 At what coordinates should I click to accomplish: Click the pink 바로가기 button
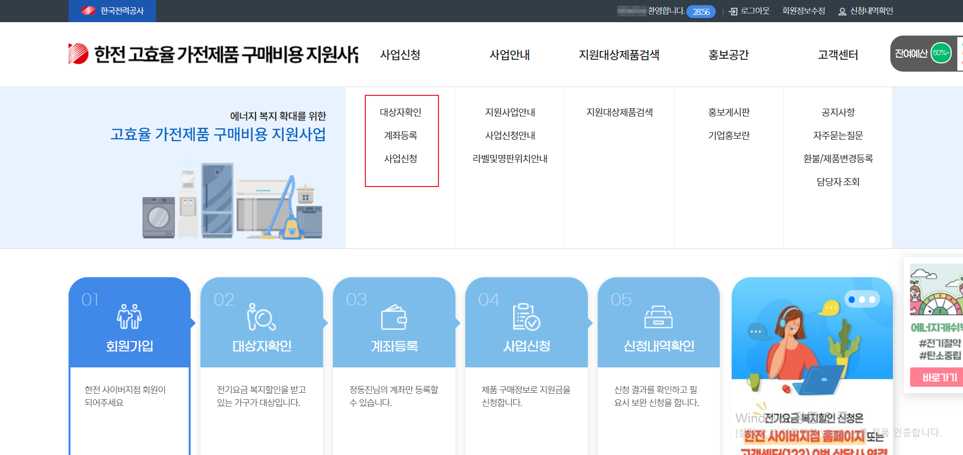[x=936, y=377]
